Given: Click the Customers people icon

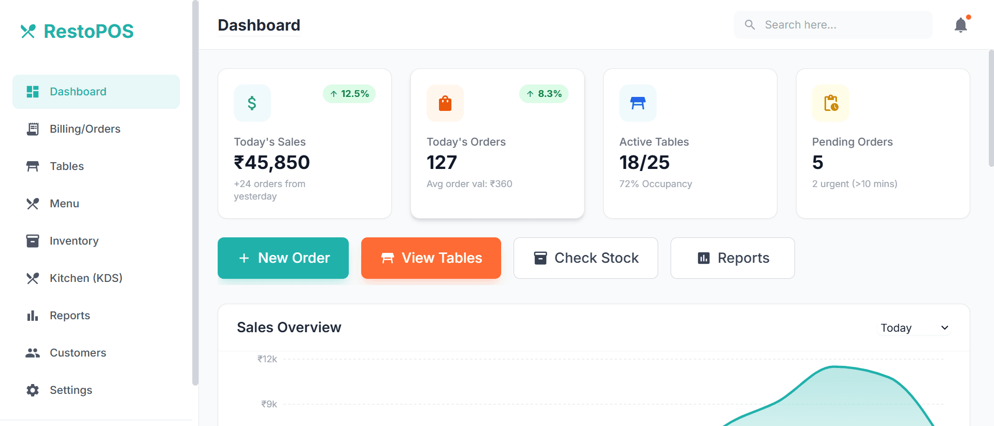Looking at the screenshot, I should pyautogui.click(x=33, y=353).
